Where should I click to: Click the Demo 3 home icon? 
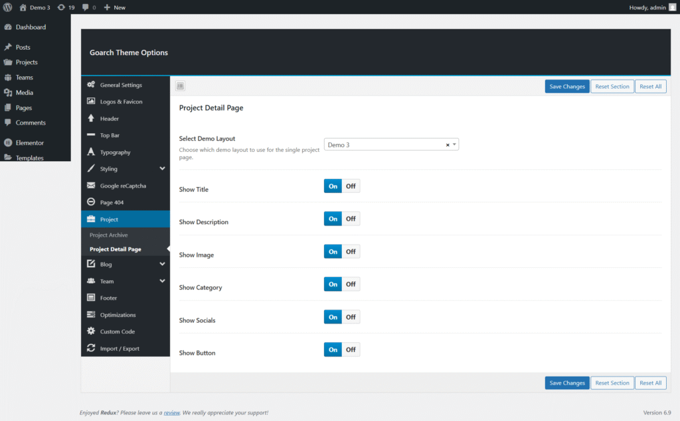[x=23, y=7]
